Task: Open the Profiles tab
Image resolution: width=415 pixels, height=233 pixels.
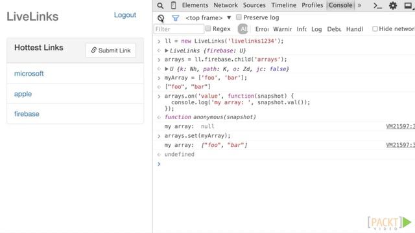Action: pos(313,5)
